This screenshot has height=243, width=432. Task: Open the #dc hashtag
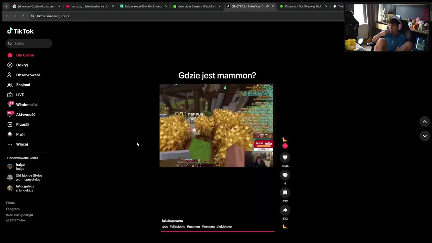[x=165, y=226]
